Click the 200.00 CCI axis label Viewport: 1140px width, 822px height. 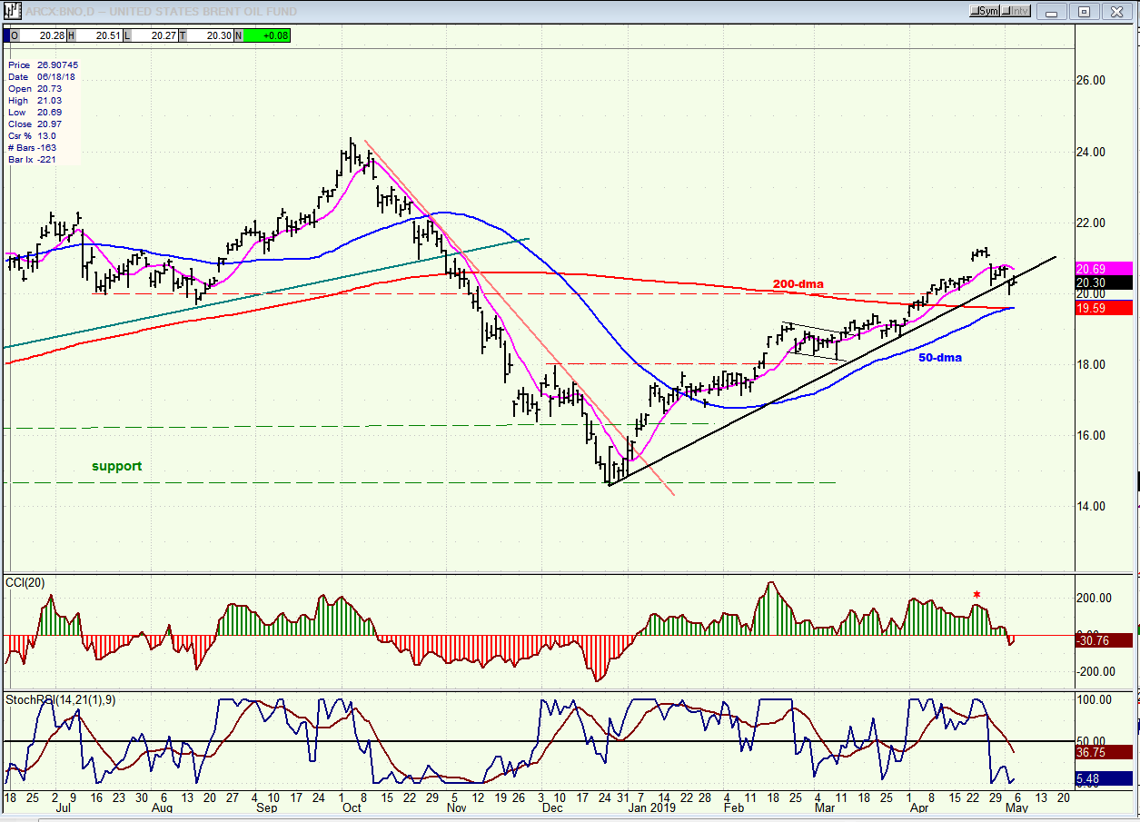pos(1095,599)
